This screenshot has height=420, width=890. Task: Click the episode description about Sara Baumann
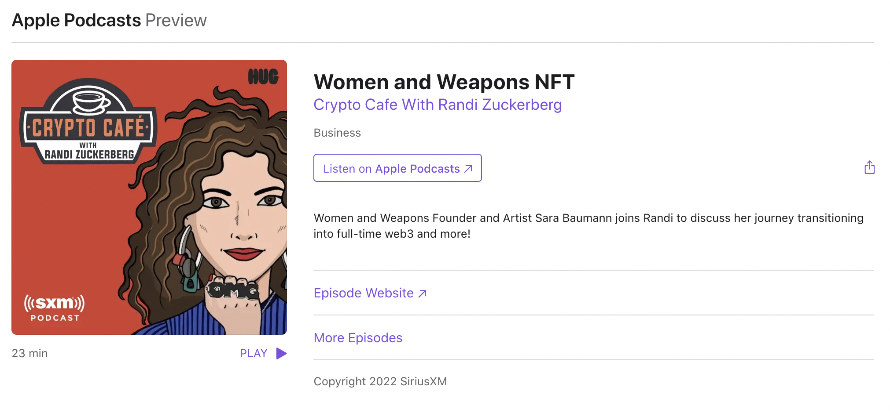(588, 226)
